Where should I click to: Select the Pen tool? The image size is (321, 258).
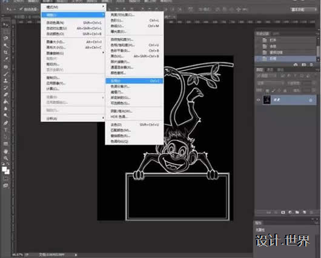pos(5,123)
